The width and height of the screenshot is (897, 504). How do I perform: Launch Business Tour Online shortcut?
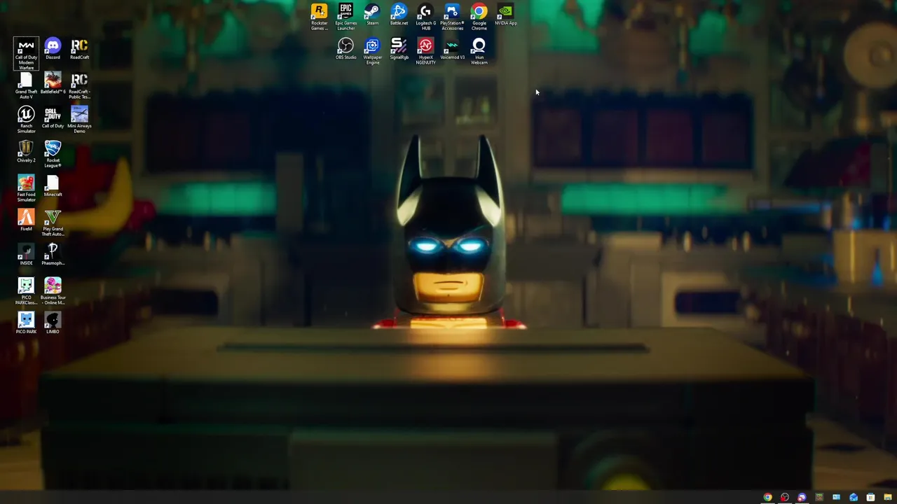pos(53,291)
